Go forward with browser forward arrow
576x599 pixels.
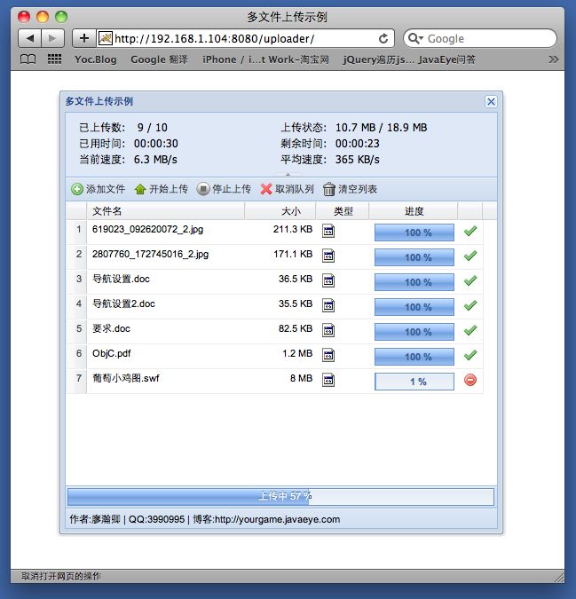52,38
